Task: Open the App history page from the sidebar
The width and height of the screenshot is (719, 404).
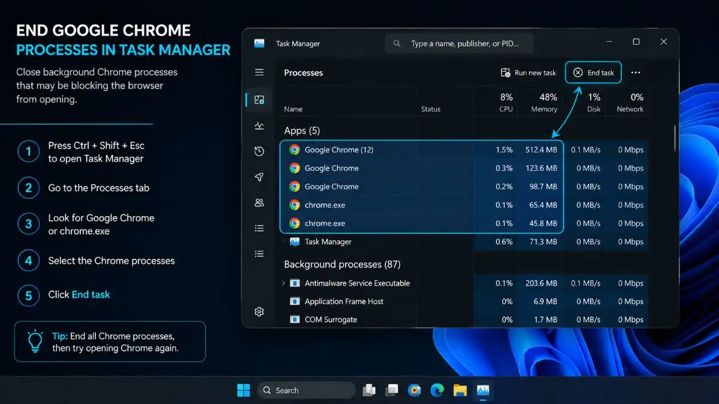Action: [259, 151]
